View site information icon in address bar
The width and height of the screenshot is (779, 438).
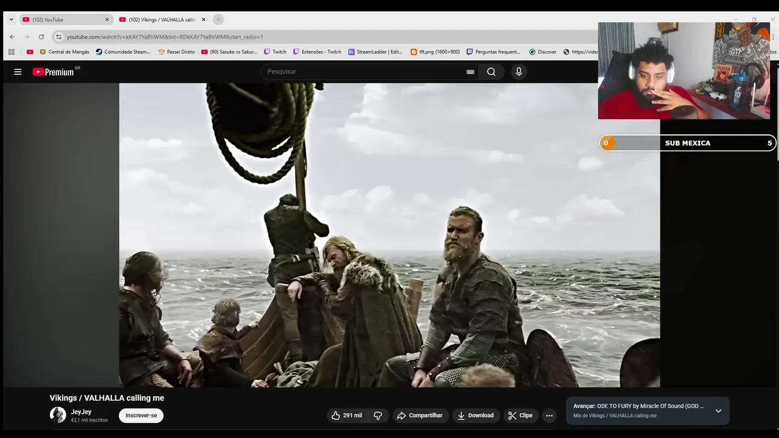point(58,37)
